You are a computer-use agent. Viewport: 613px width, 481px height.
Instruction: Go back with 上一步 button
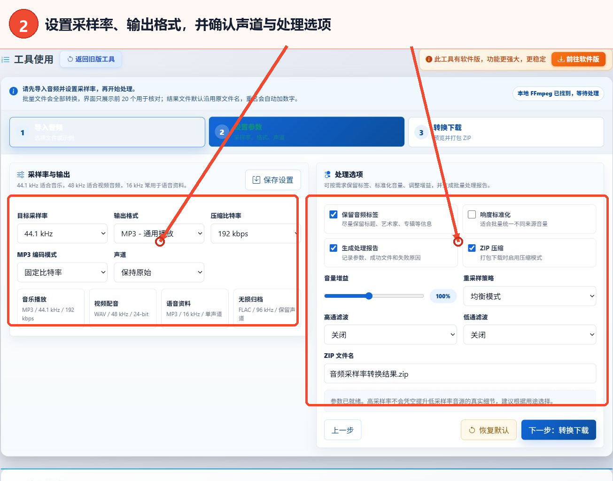pyautogui.click(x=343, y=430)
